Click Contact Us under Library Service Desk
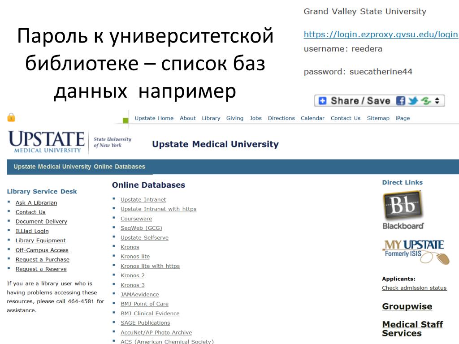This screenshot has width=459, height=344. coord(30,212)
